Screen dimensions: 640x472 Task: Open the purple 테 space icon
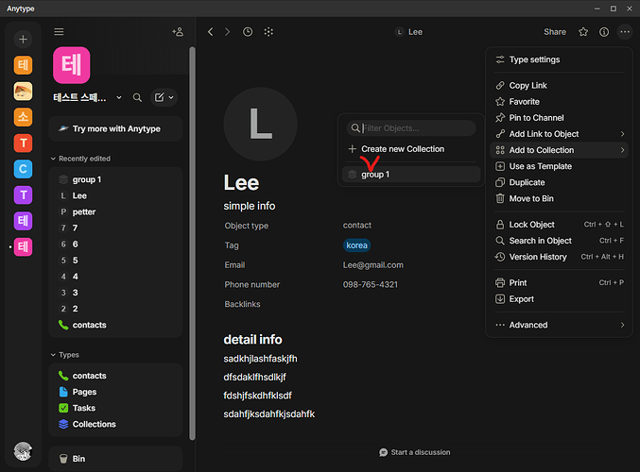point(23,221)
